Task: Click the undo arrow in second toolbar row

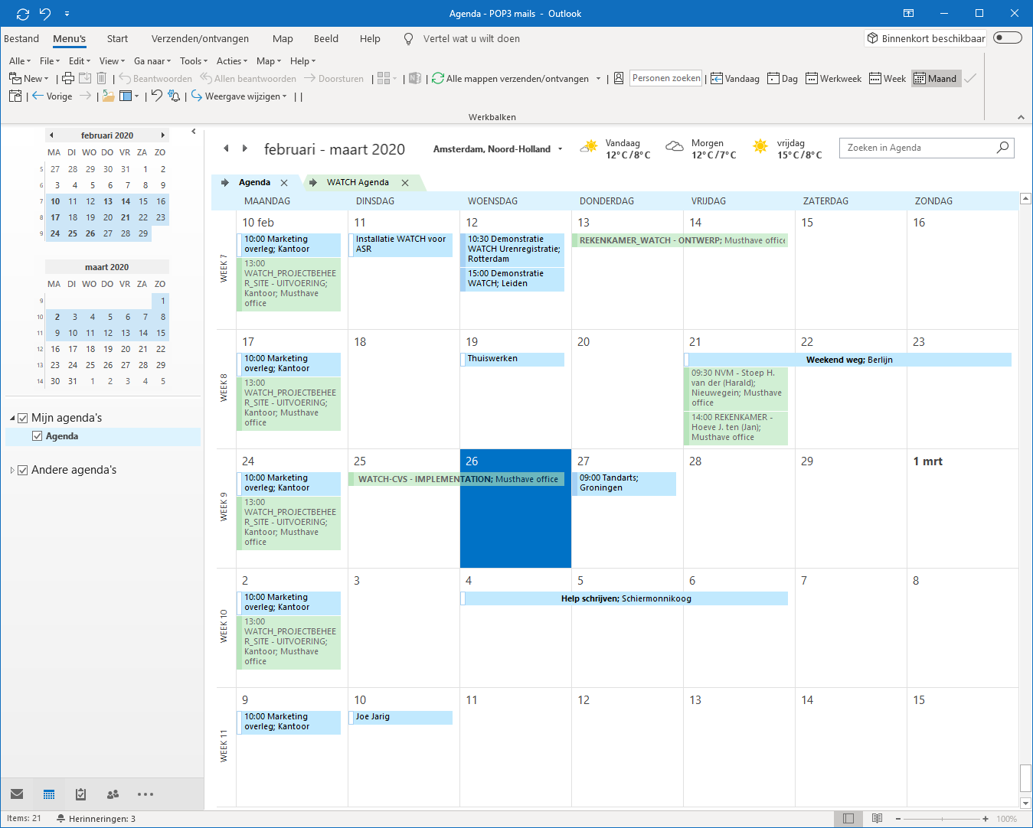Action: pyautogui.click(x=156, y=96)
